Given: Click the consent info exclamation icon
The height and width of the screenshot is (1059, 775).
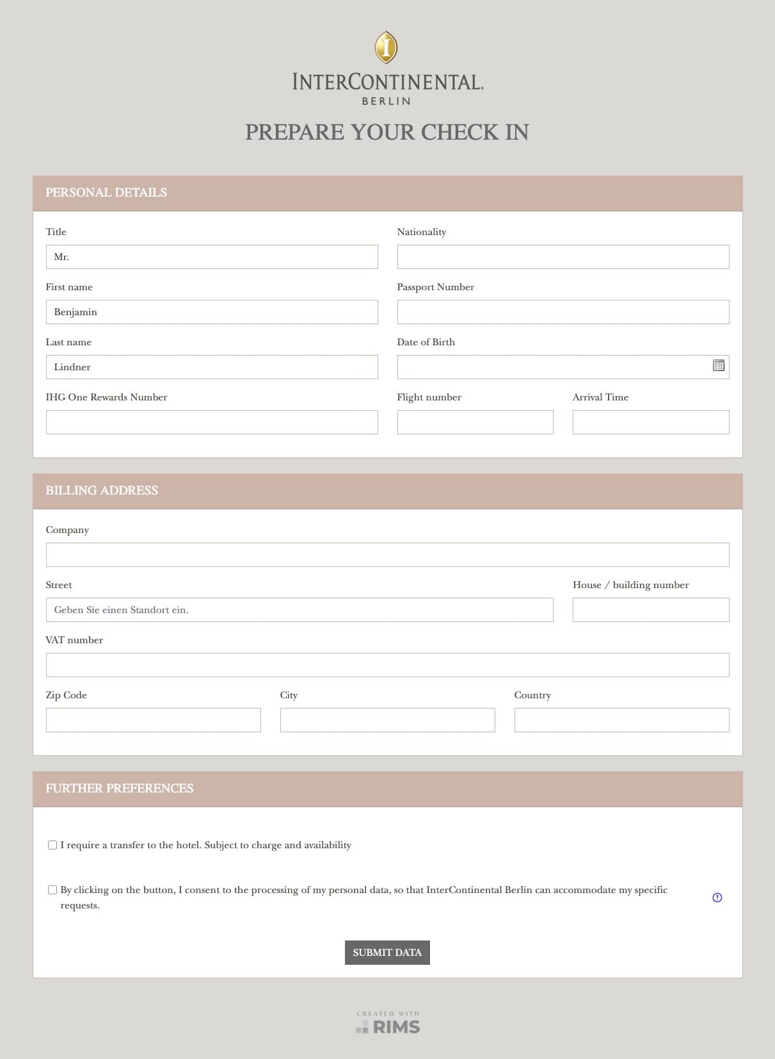Looking at the screenshot, I should pyautogui.click(x=717, y=898).
